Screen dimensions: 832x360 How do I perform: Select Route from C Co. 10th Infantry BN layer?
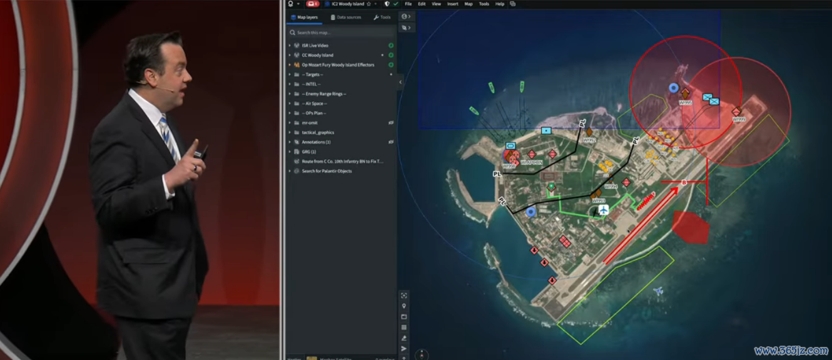click(341, 162)
